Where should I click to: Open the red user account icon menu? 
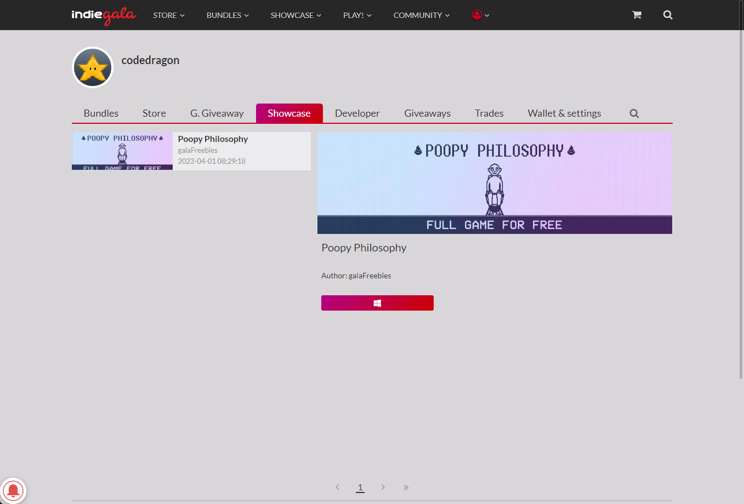480,15
